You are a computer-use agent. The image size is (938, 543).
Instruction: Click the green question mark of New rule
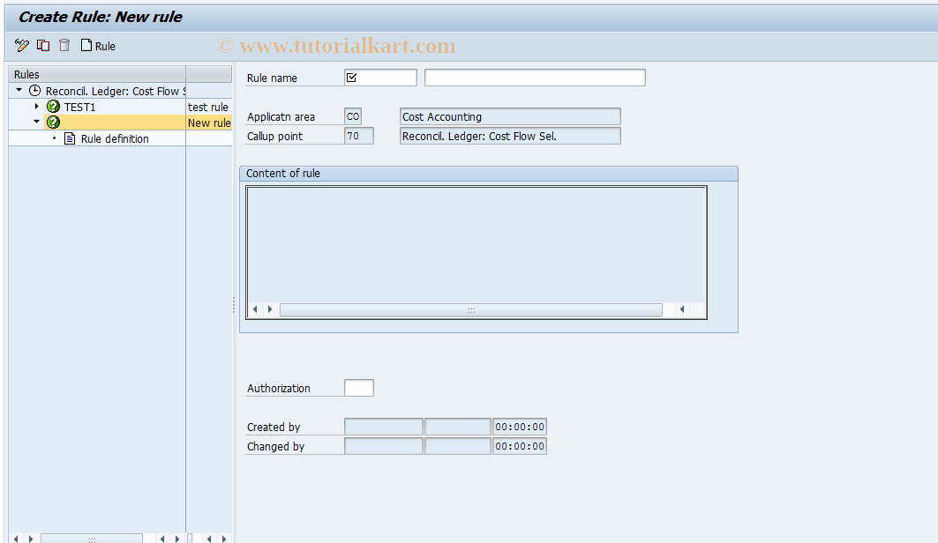(x=53, y=123)
